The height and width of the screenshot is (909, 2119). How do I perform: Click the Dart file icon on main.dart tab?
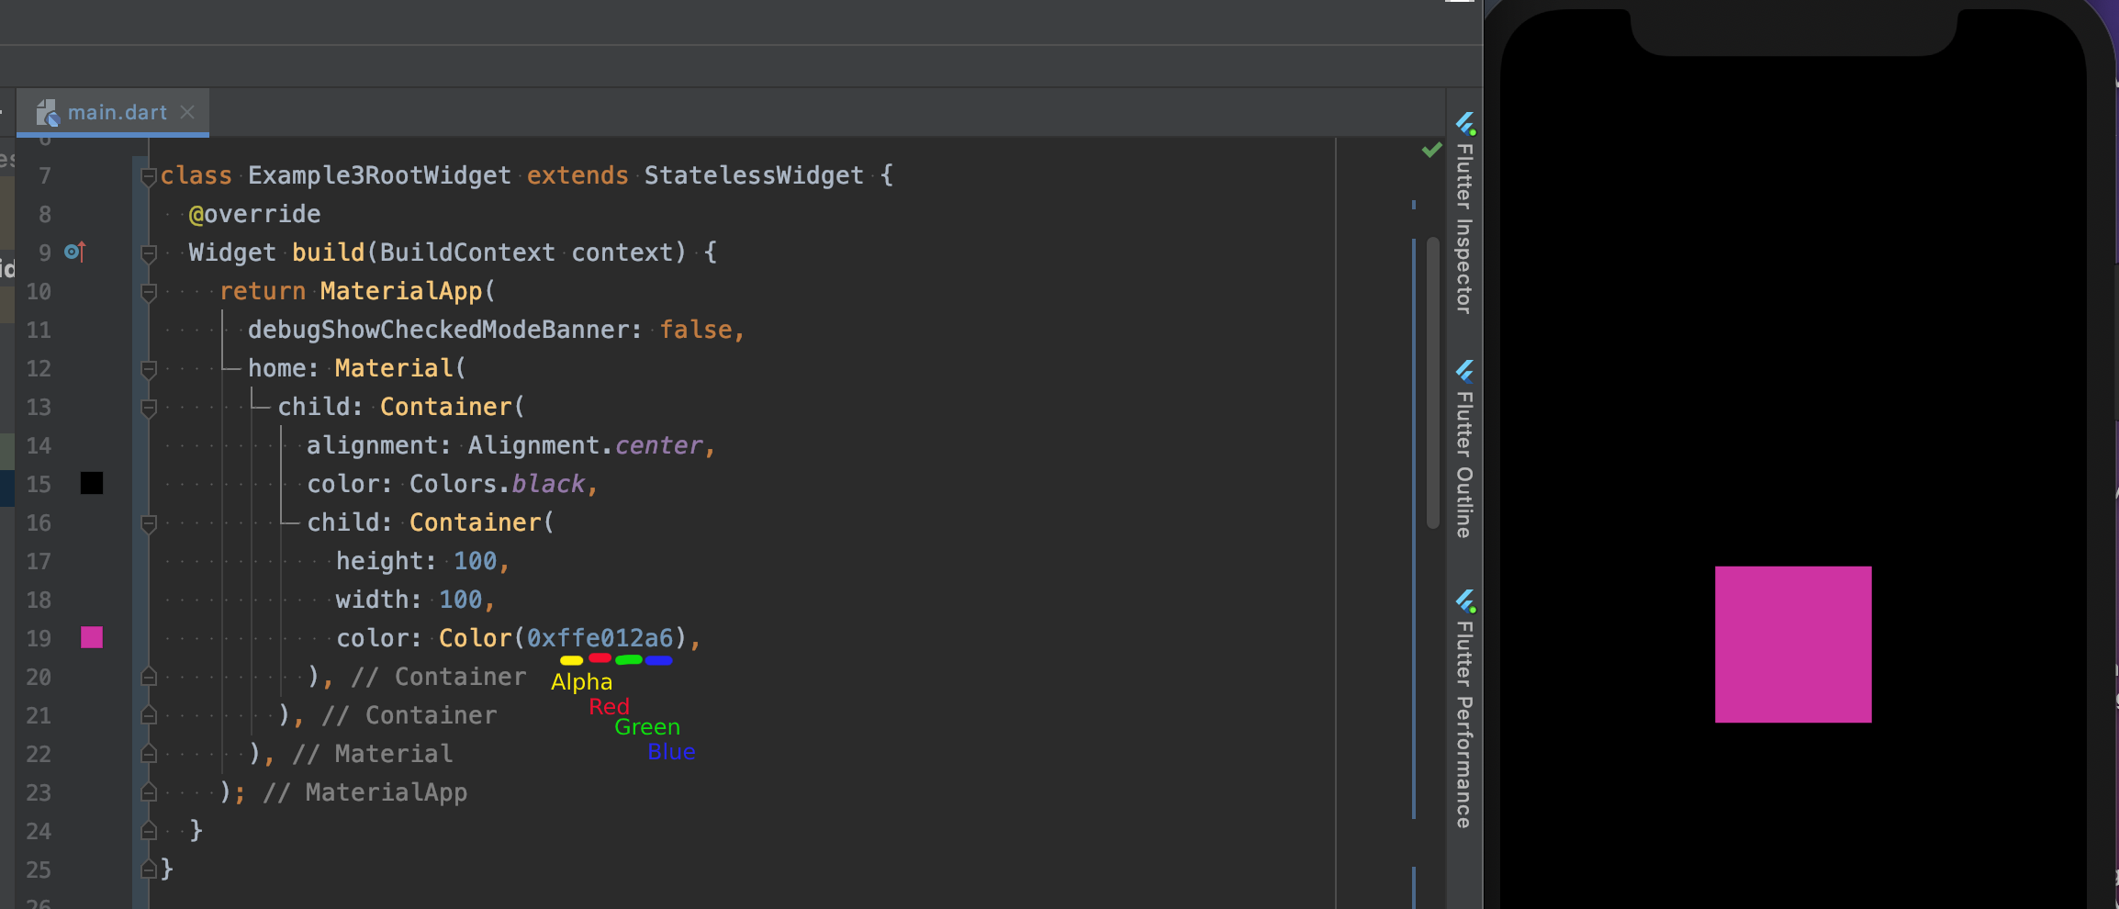point(50,112)
